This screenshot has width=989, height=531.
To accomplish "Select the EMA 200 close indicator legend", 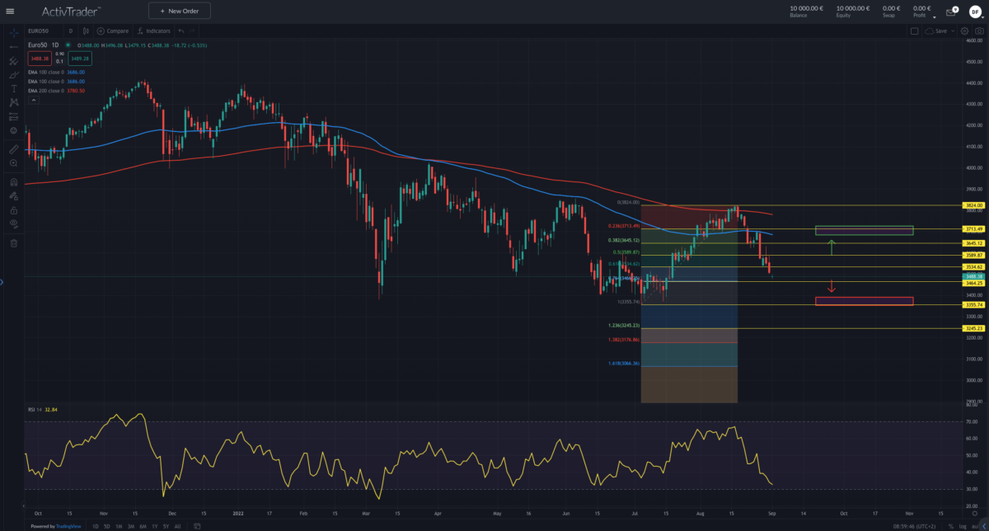I will pyautogui.click(x=56, y=91).
